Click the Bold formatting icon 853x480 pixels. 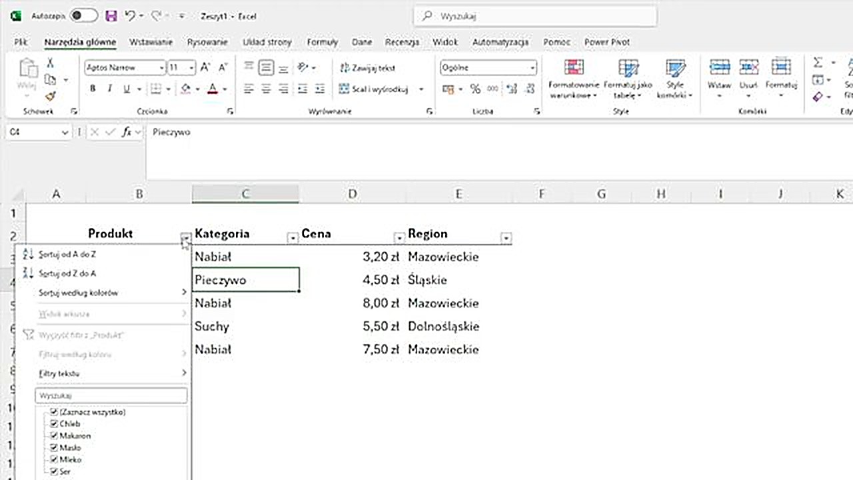coord(93,89)
